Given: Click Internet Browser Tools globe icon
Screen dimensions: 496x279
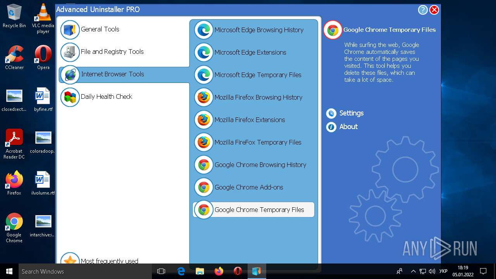Looking at the screenshot, I should click(70, 75).
